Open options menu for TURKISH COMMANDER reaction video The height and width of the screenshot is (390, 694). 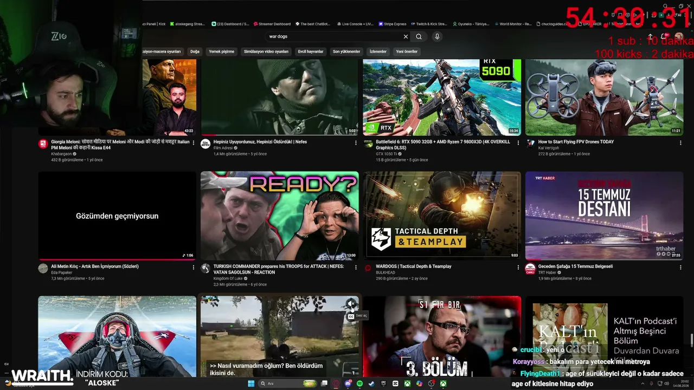356,267
